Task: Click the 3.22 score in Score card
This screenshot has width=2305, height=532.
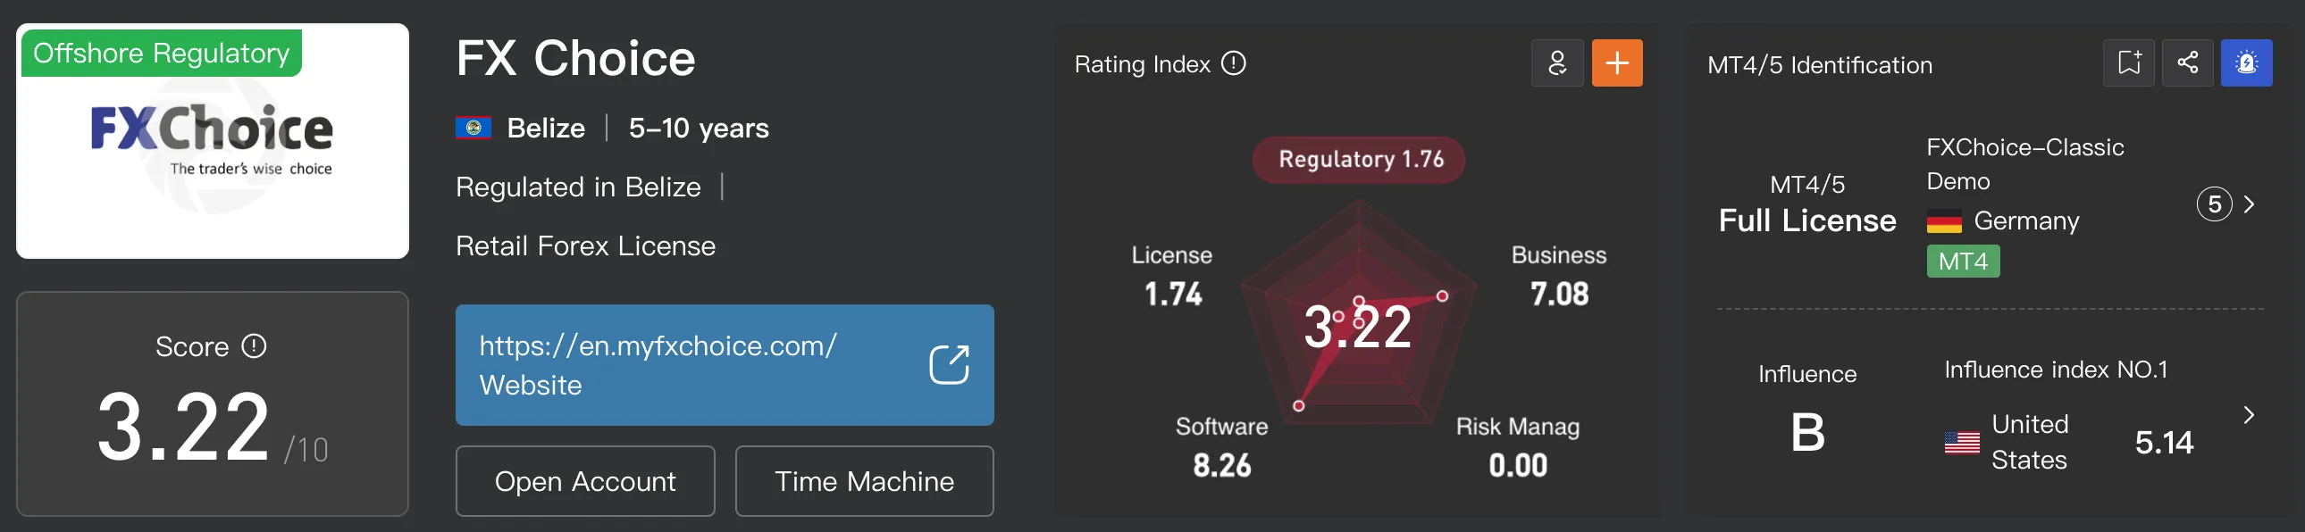Action: coord(183,428)
